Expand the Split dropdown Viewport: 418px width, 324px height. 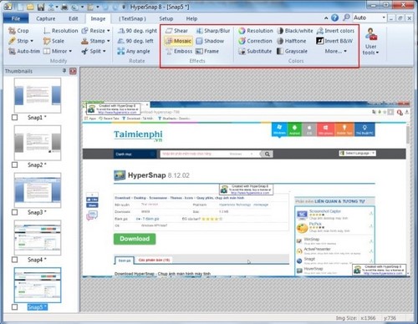point(104,51)
